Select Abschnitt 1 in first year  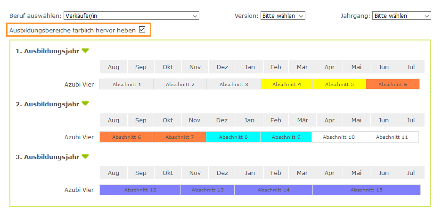[126, 85]
